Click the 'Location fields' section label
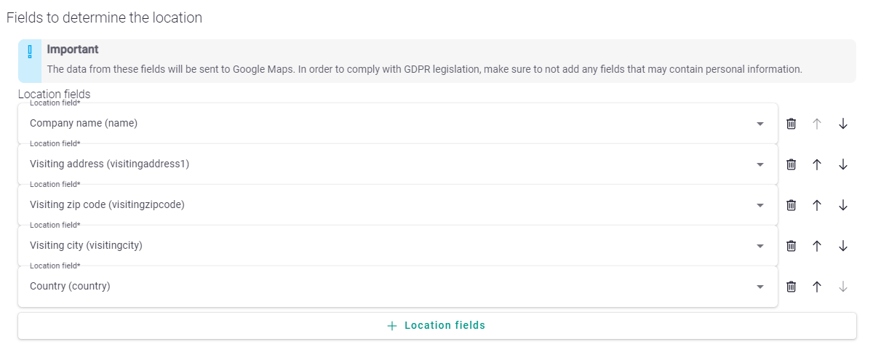 click(x=54, y=94)
